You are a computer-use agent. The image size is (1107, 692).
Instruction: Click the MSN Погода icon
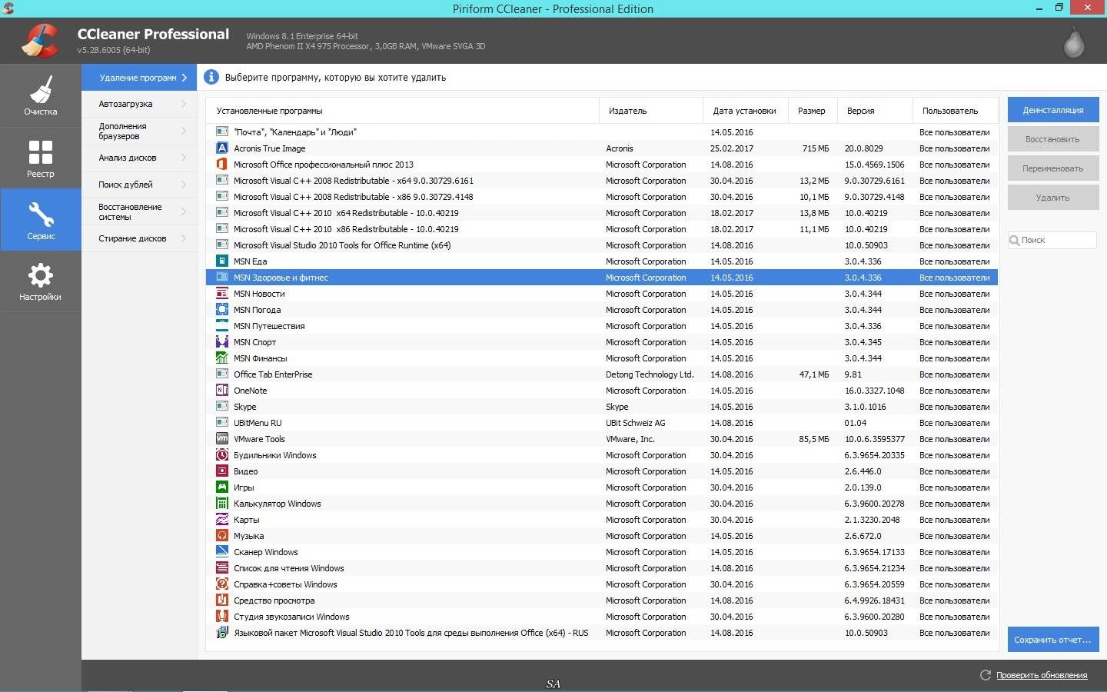(222, 310)
